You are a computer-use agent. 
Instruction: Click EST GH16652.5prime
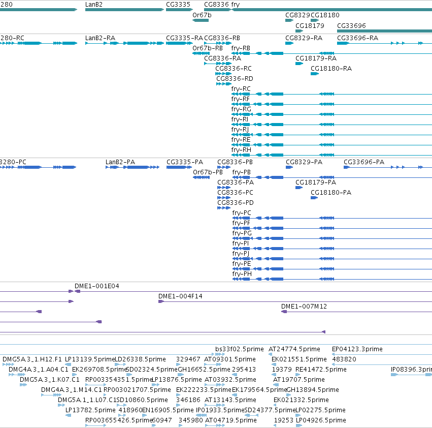tap(181, 375)
